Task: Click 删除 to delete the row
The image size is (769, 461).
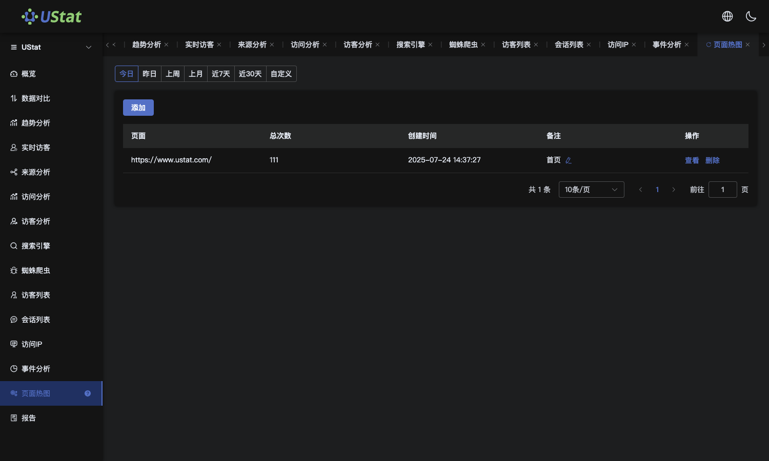Action: (x=713, y=160)
